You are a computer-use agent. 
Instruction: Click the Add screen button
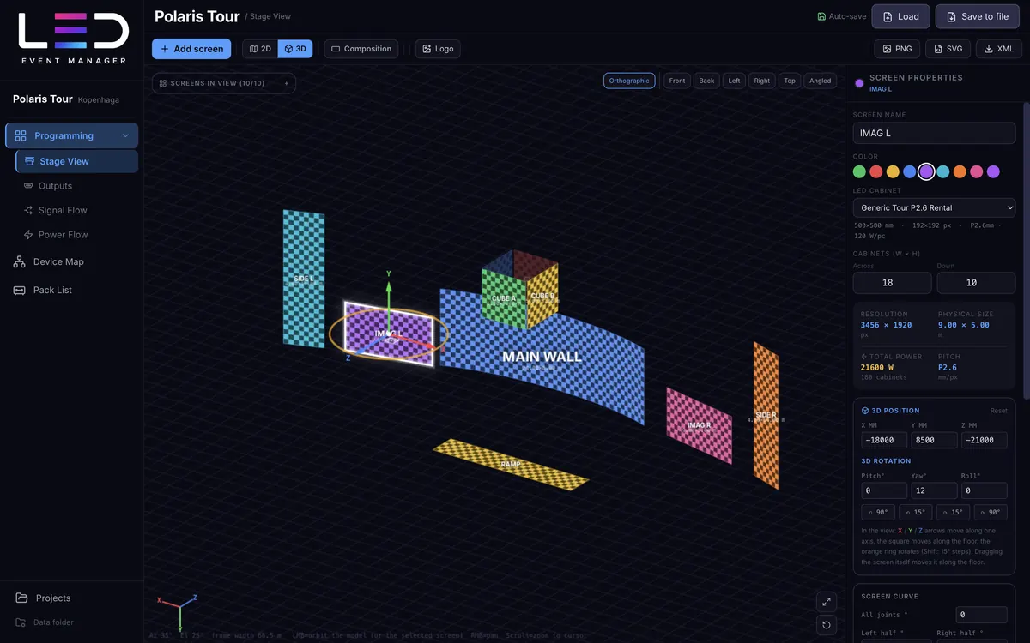tap(191, 49)
